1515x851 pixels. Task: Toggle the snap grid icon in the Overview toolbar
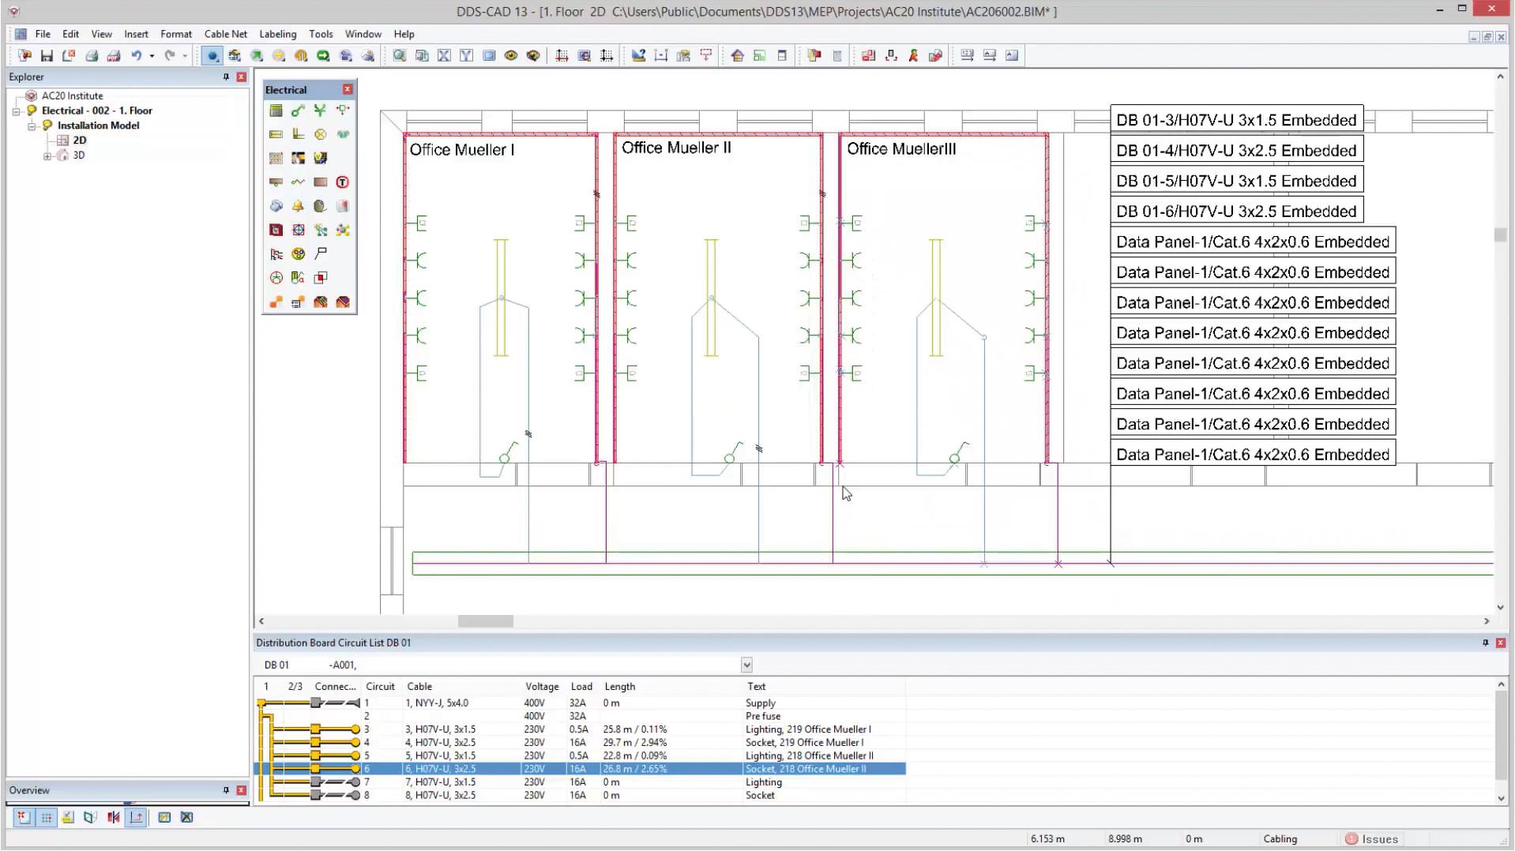[x=46, y=817]
